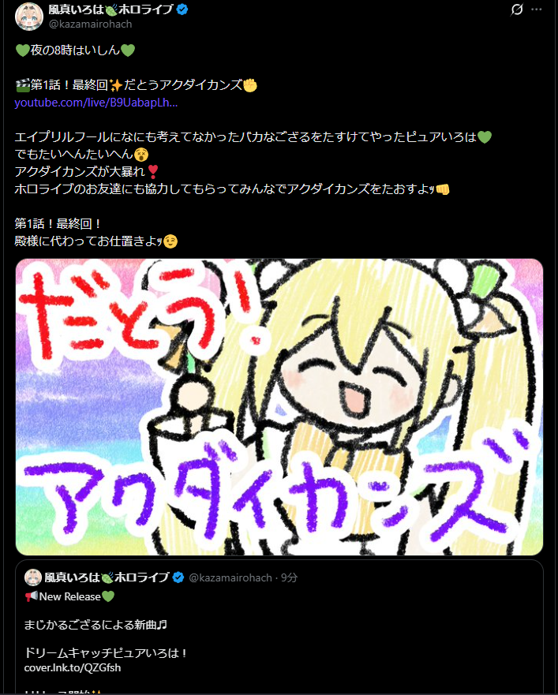Click the winking emoji after お仕置きよ
This screenshot has height=695, width=558.
pyautogui.click(x=170, y=241)
